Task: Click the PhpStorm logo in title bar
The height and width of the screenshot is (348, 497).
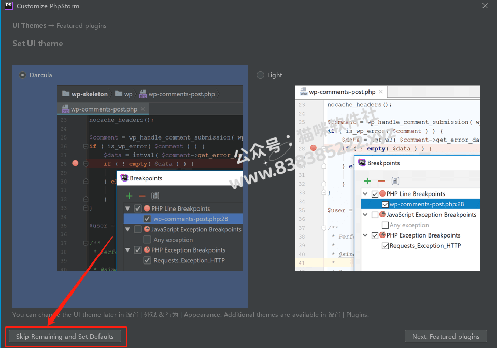Action: pos(9,6)
